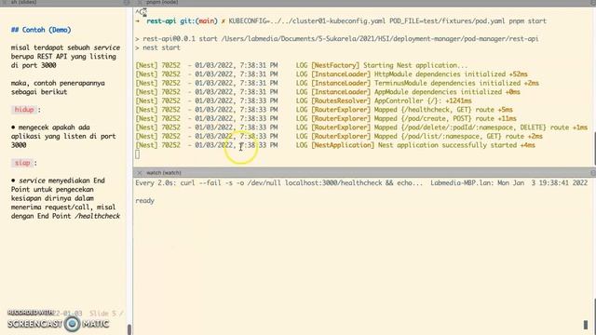The width and height of the screenshot is (596, 335).
Task: Click the 'rest-api' prompt directory name
Action: 161,21
